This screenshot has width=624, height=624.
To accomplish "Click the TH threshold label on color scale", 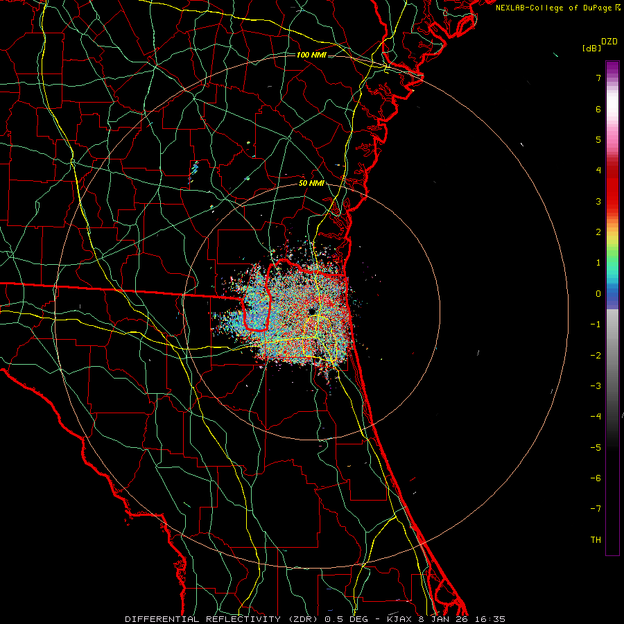I will 596,540.
